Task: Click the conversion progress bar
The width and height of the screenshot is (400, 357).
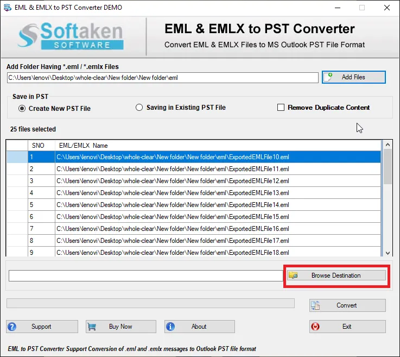Action: point(150,303)
